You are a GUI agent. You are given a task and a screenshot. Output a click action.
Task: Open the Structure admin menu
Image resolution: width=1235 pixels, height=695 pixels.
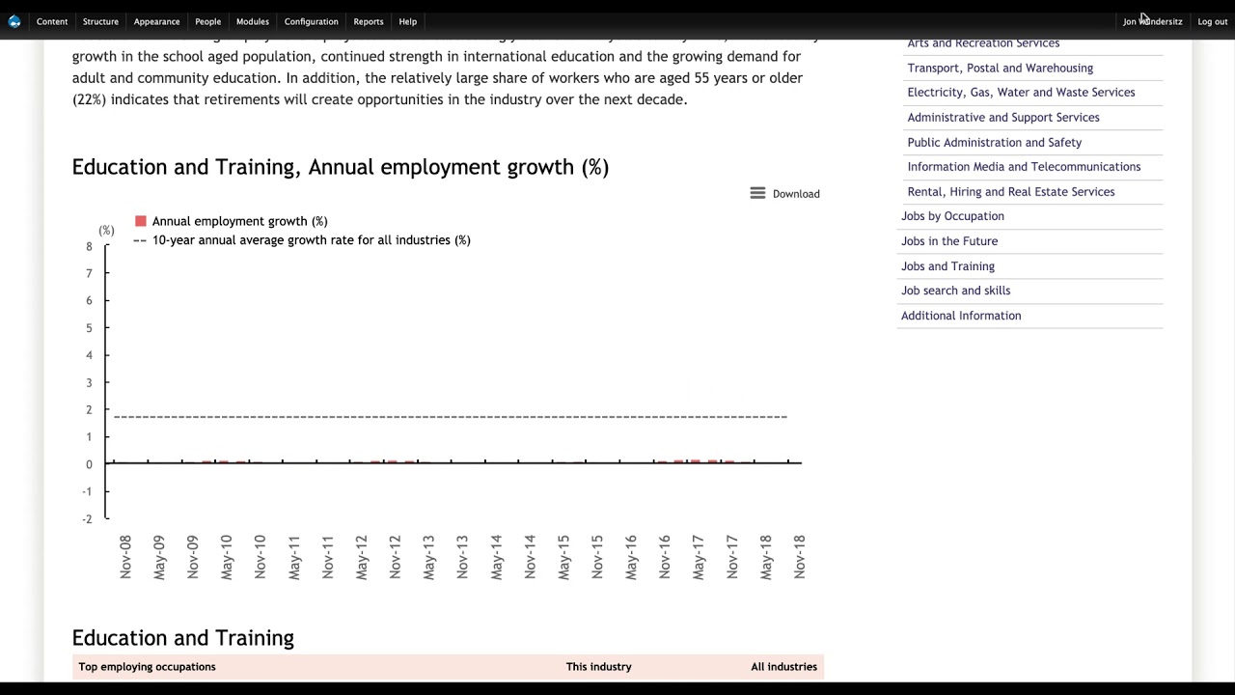100,21
